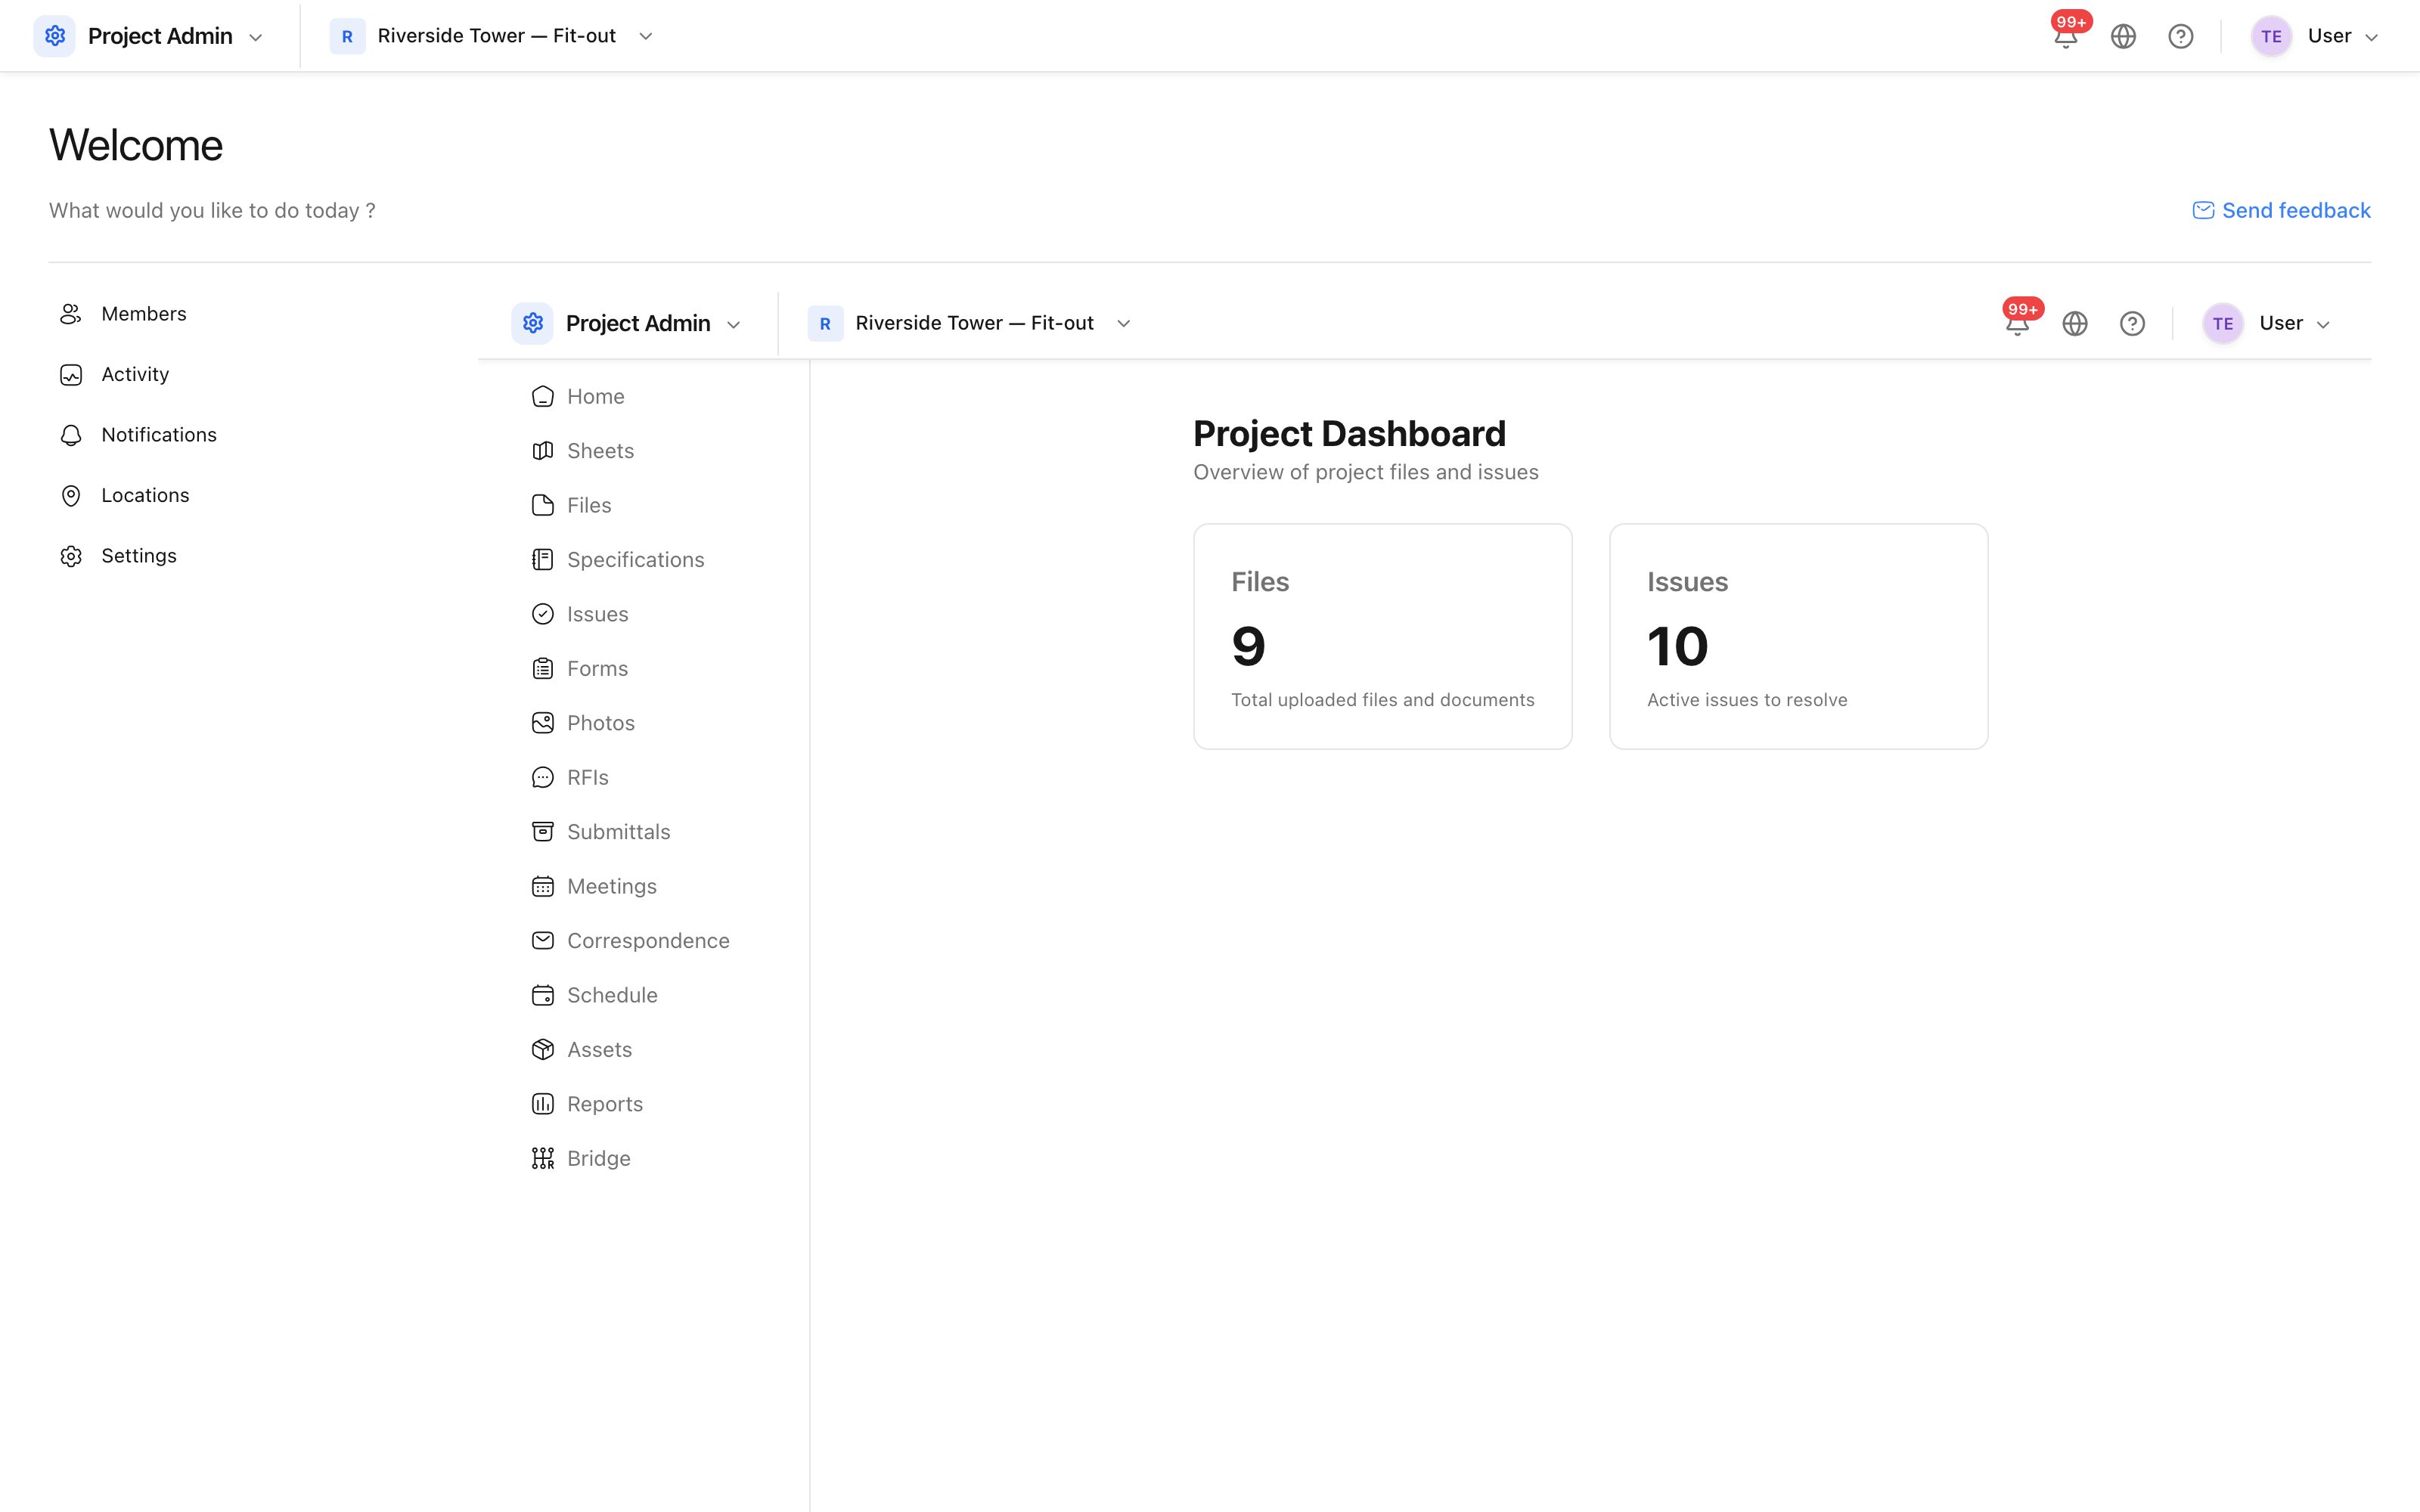This screenshot has width=2420, height=1512.
Task: Open the help question-mark icon in top header
Action: point(2181,36)
